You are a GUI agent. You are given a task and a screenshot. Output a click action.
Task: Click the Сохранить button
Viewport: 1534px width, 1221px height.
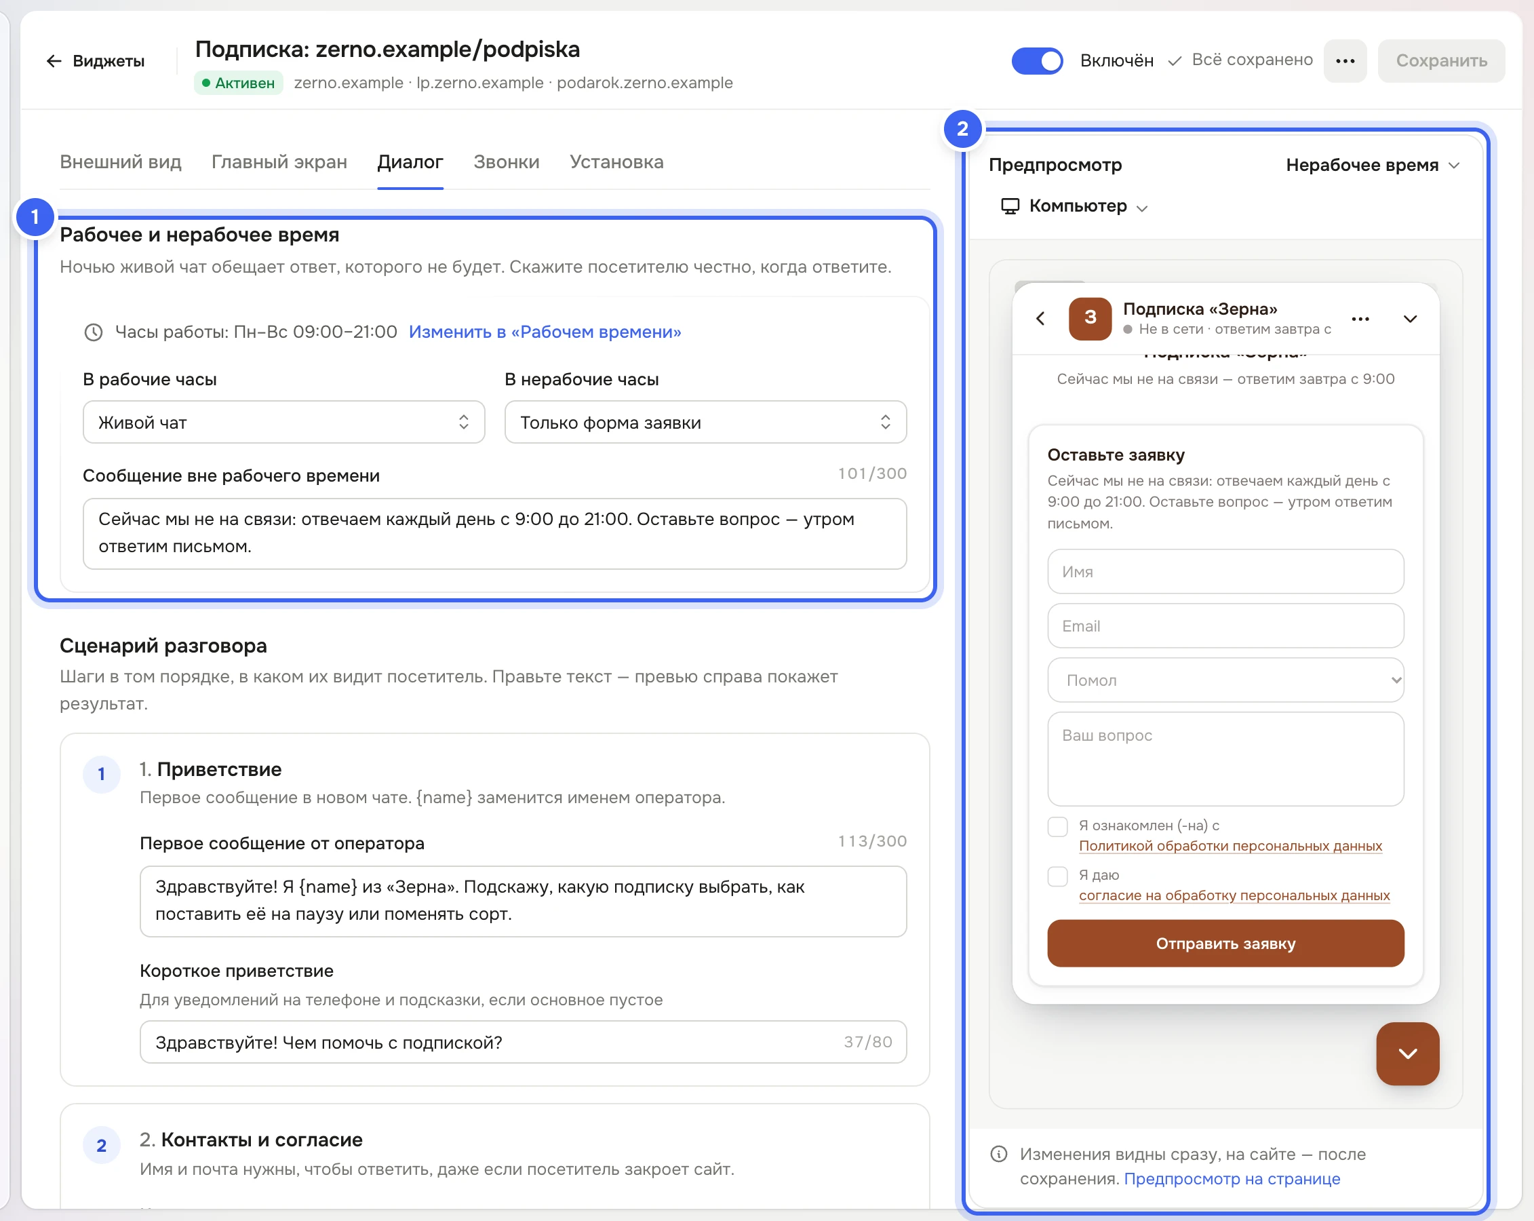point(1442,61)
